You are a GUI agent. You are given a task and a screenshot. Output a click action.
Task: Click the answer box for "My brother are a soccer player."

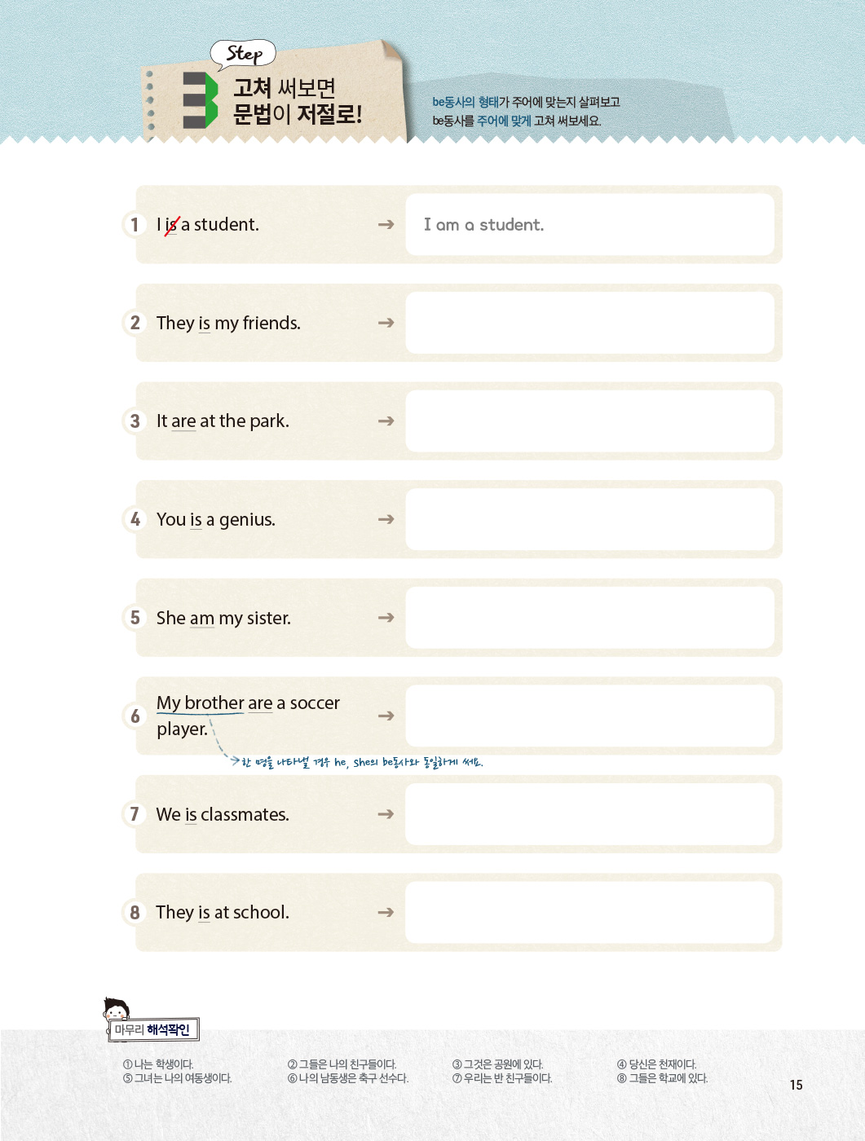click(x=589, y=716)
